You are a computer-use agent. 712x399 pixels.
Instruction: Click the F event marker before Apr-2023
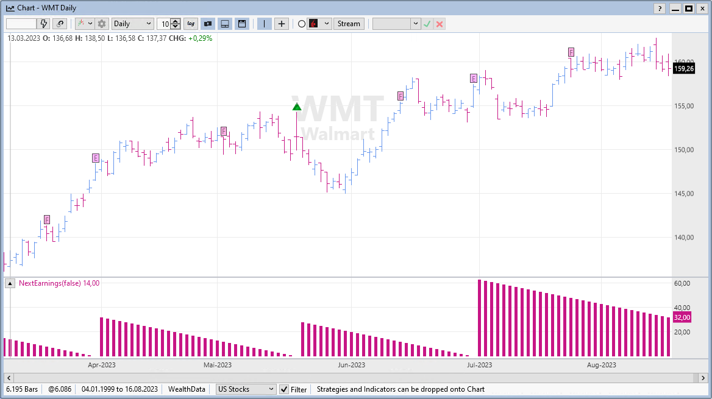pos(47,220)
